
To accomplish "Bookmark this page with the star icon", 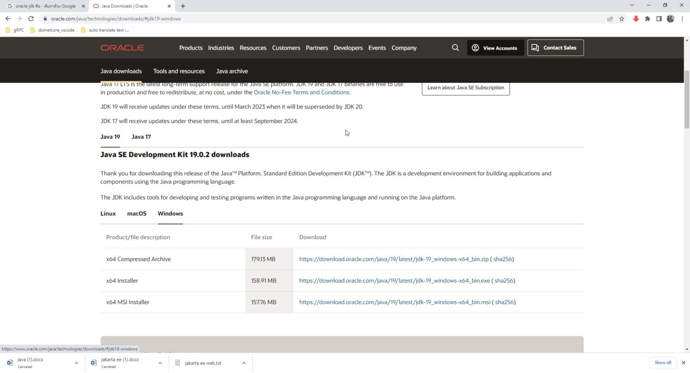I will pyautogui.click(x=622, y=19).
